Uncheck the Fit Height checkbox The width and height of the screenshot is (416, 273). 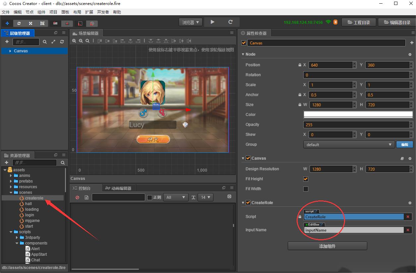tap(306, 179)
